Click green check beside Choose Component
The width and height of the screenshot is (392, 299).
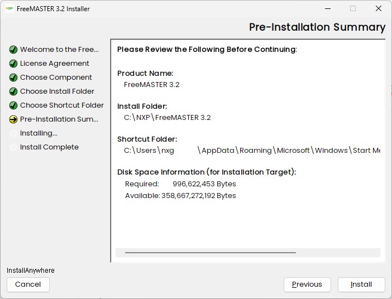click(13, 78)
